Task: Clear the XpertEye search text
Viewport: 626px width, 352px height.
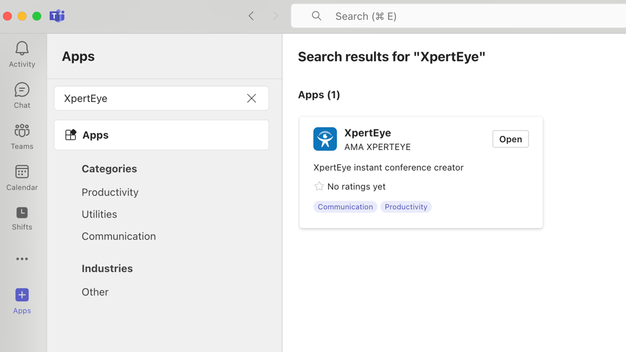Action: 252,99
